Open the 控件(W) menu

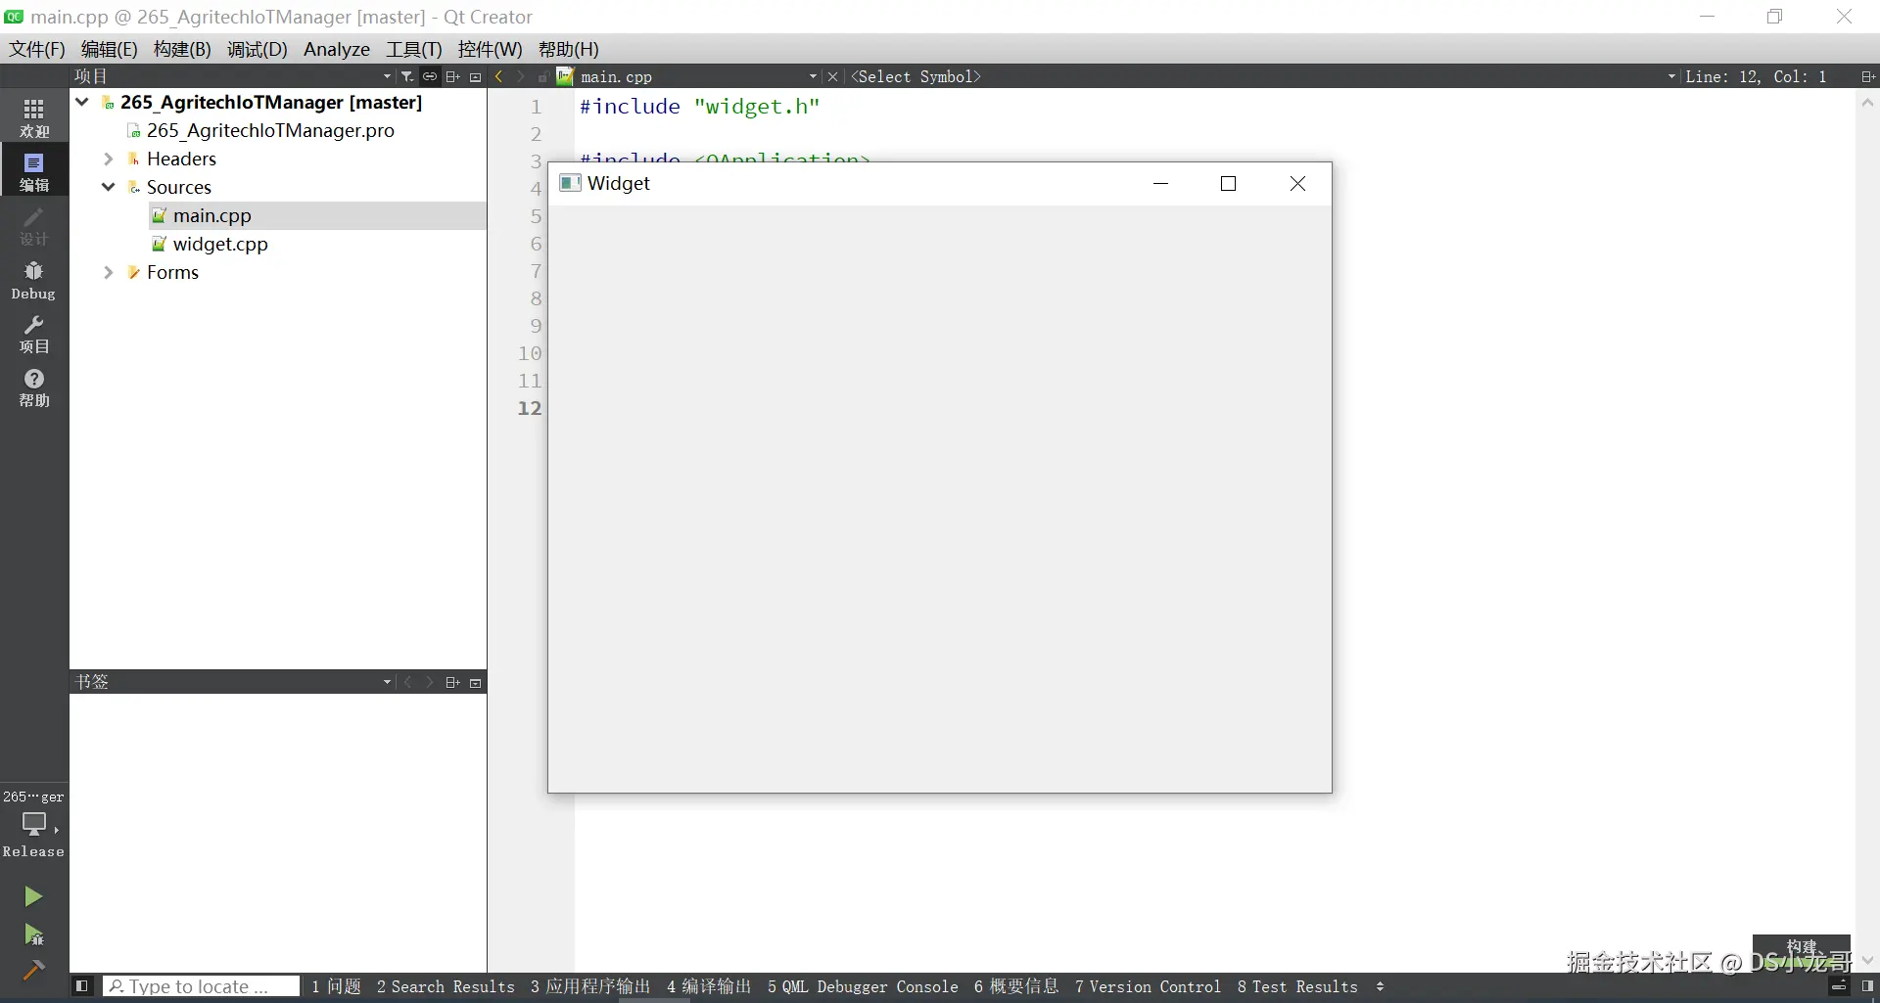pyautogui.click(x=490, y=49)
